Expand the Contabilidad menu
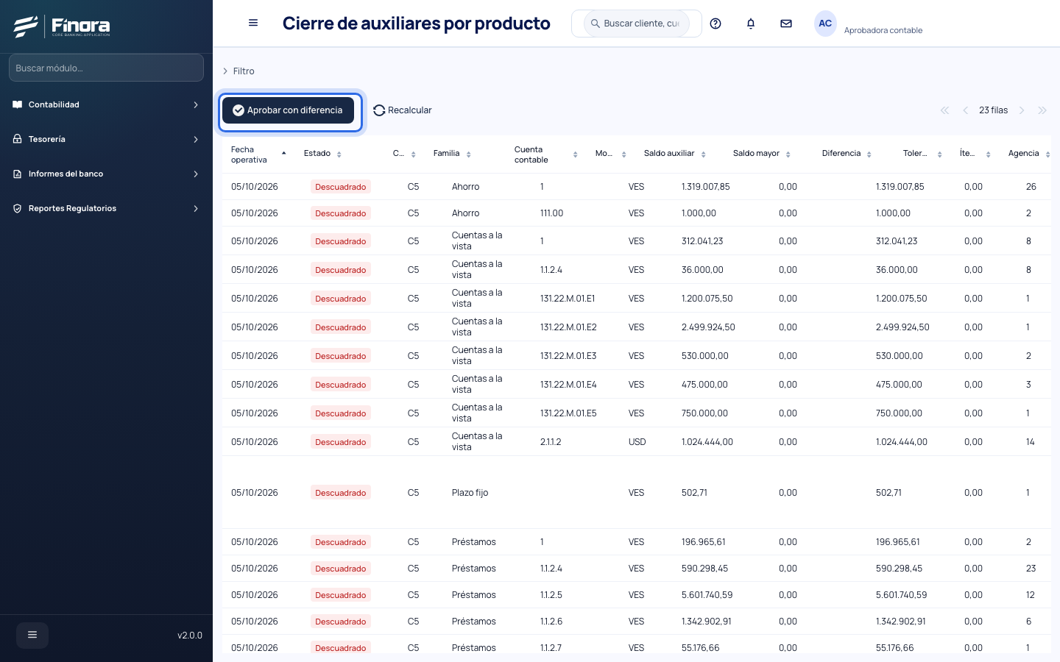The height and width of the screenshot is (662, 1060). coord(106,104)
